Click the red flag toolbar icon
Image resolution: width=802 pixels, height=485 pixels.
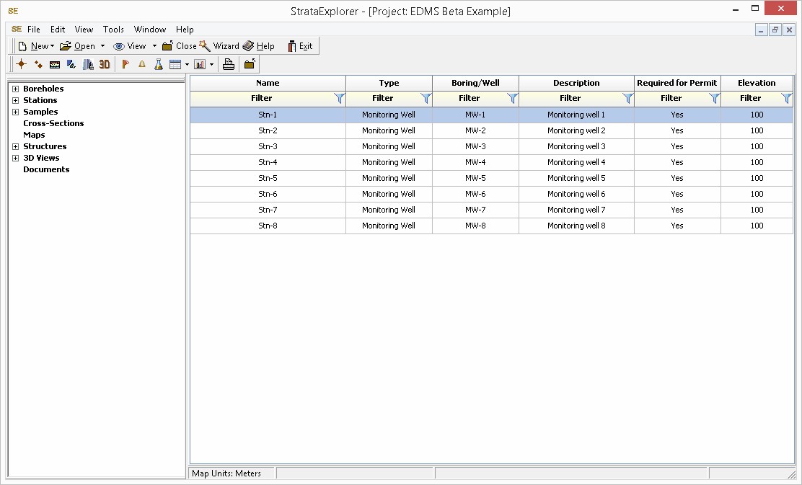pos(125,64)
